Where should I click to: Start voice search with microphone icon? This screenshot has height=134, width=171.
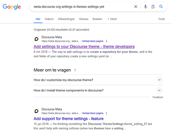point(145,7)
